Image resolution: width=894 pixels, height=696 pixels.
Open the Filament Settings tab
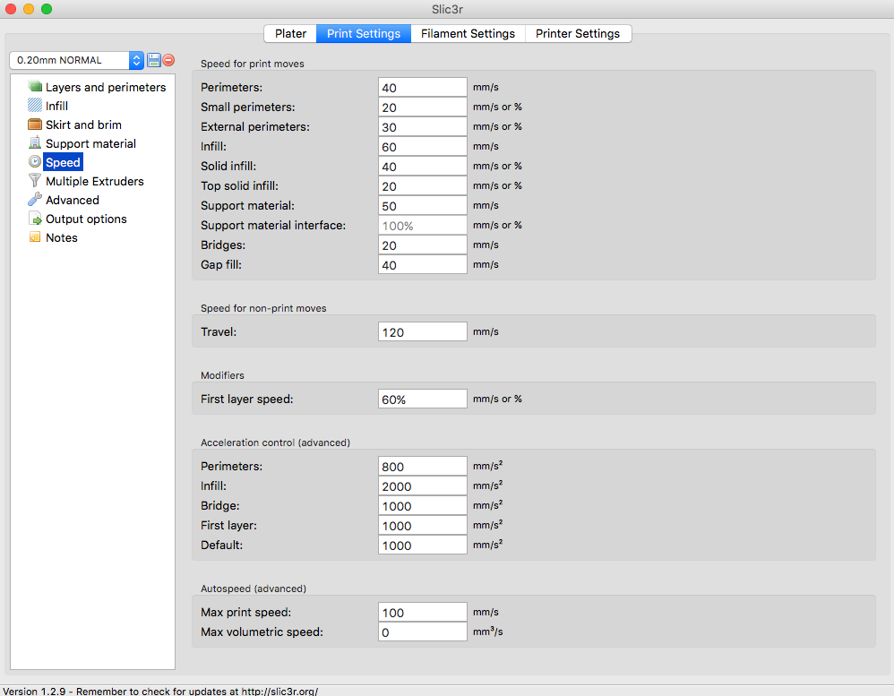(x=468, y=33)
